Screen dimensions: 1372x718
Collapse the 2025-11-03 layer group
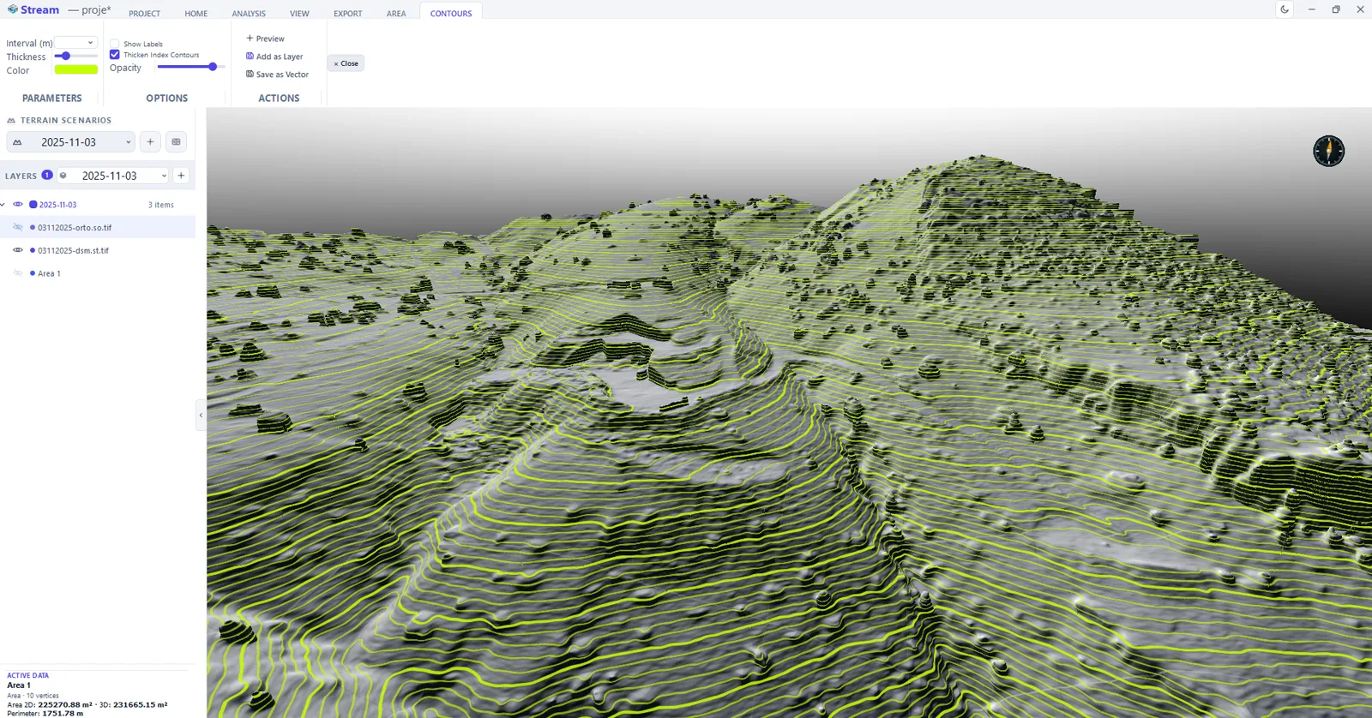pyautogui.click(x=3, y=205)
